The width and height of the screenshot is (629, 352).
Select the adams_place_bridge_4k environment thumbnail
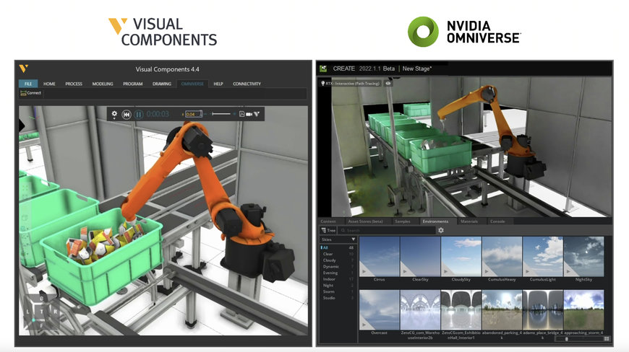[543, 310]
